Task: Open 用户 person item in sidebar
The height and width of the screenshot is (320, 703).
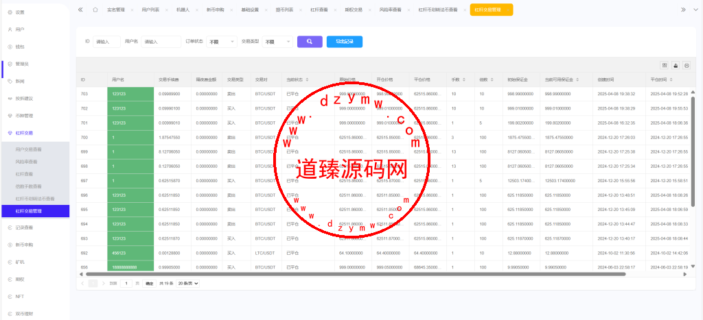Action: (34, 29)
